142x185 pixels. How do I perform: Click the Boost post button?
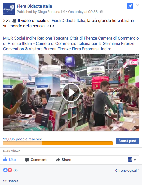(x=127, y=141)
